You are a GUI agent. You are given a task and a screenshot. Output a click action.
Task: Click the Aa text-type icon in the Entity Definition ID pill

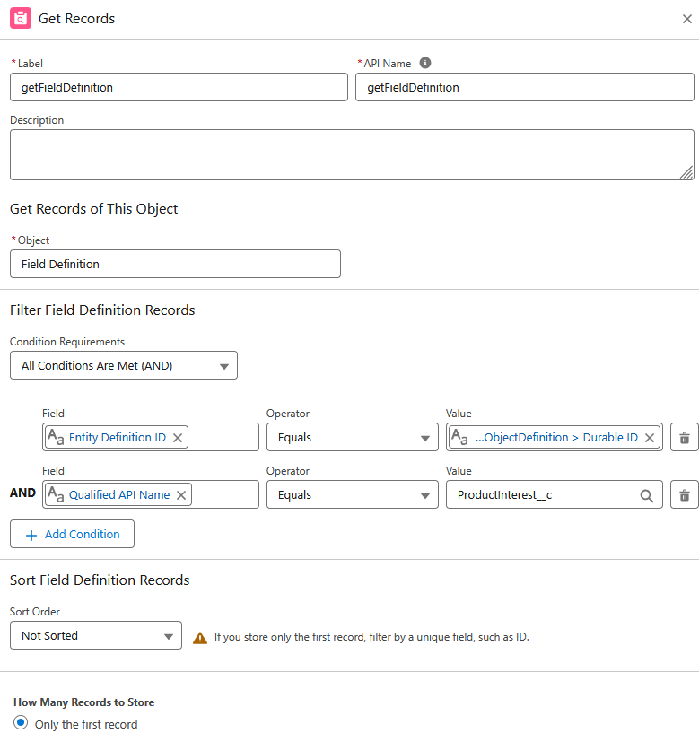point(57,437)
